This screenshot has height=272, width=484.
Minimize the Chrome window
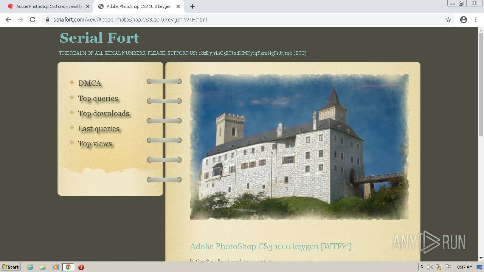click(x=452, y=3)
